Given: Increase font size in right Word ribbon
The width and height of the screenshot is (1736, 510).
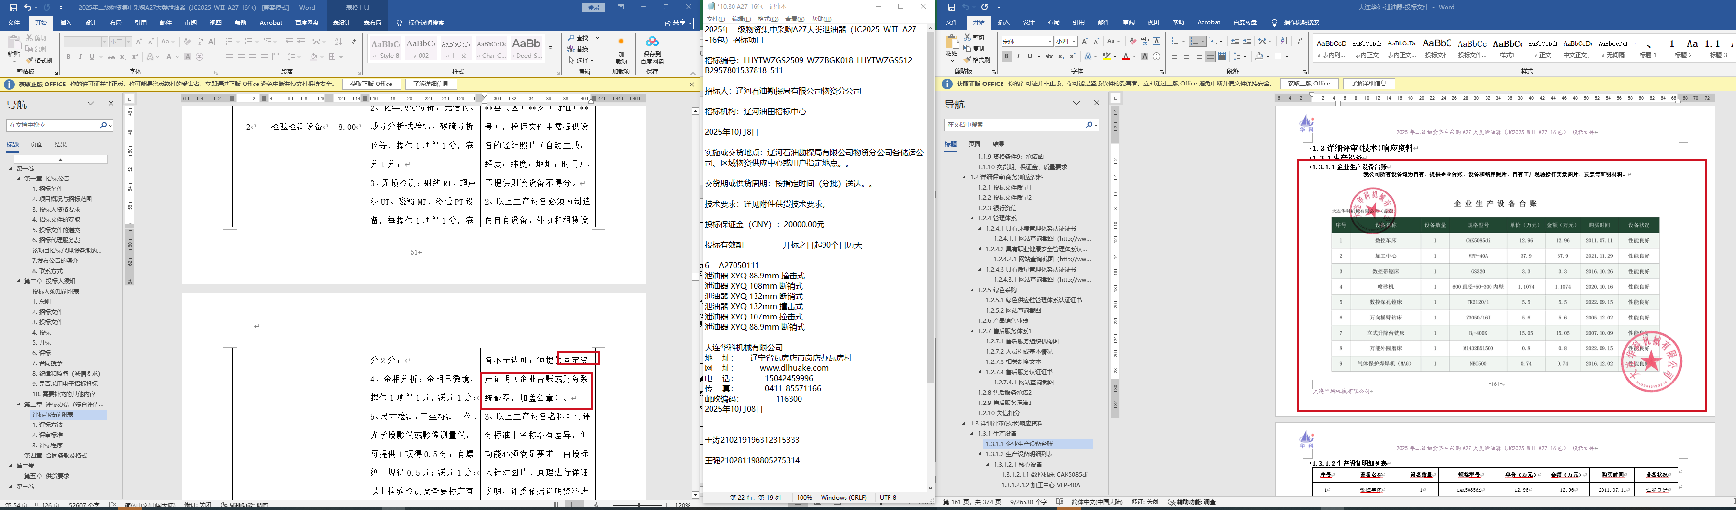Looking at the screenshot, I should click(1084, 41).
